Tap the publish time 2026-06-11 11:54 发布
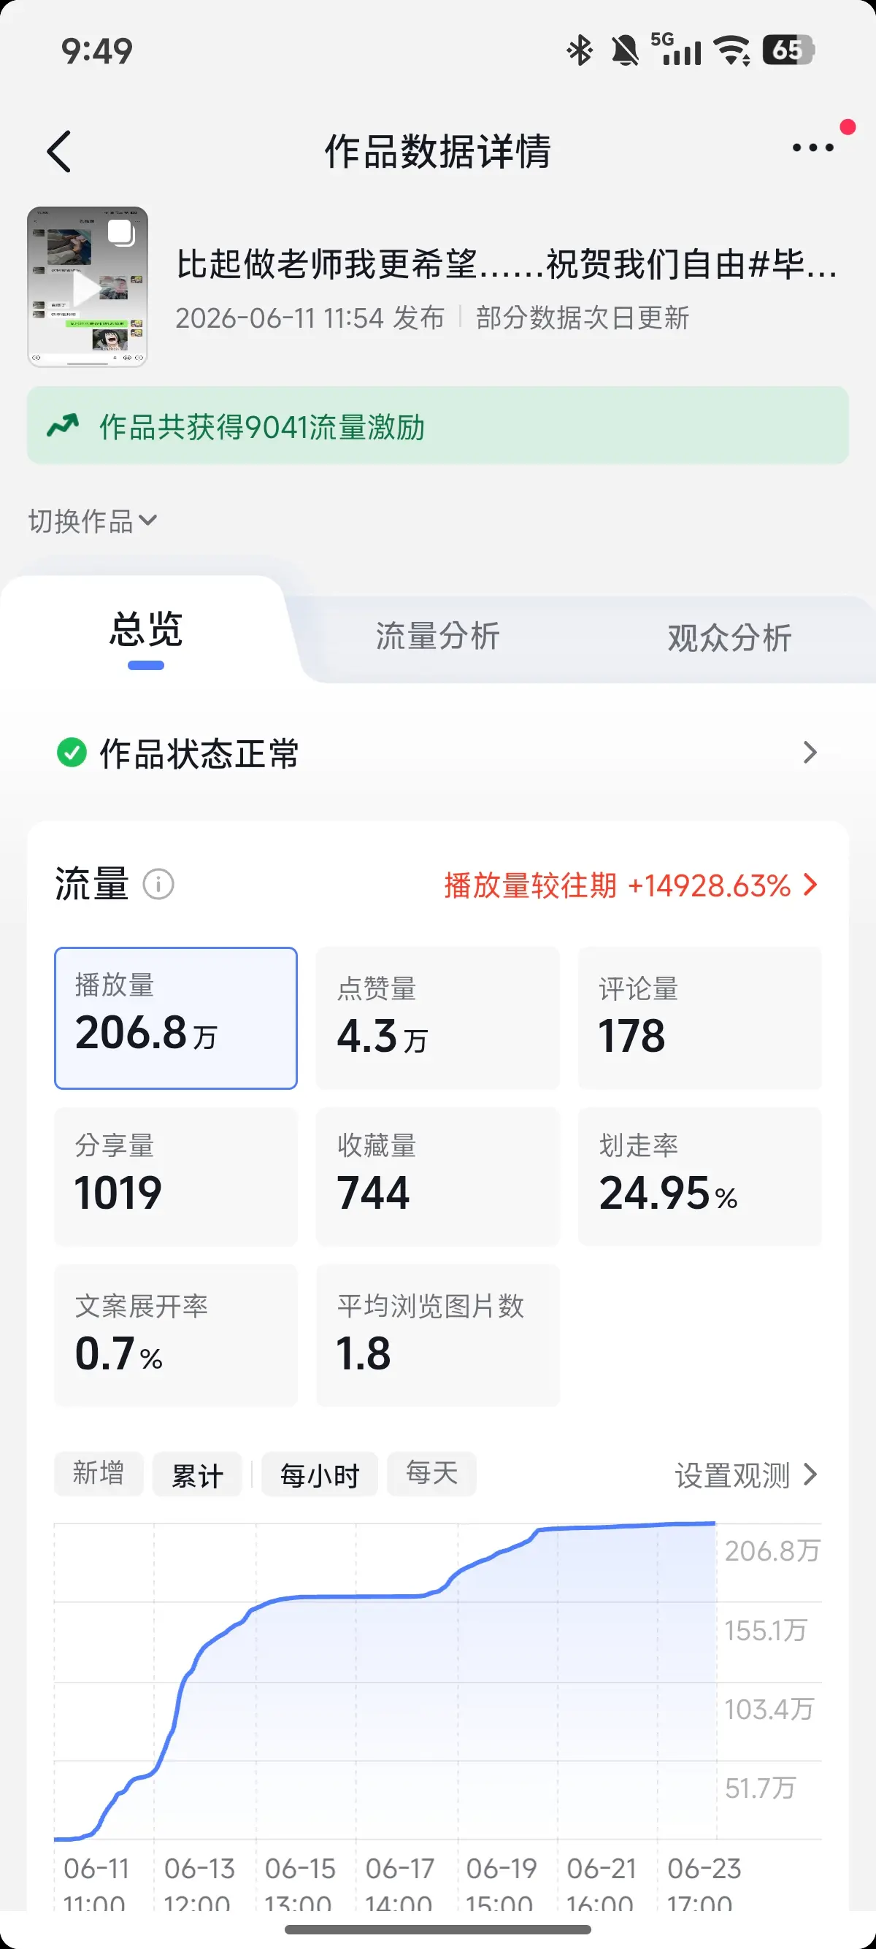The height and width of the screenshot is (1949, 876). 310,318
